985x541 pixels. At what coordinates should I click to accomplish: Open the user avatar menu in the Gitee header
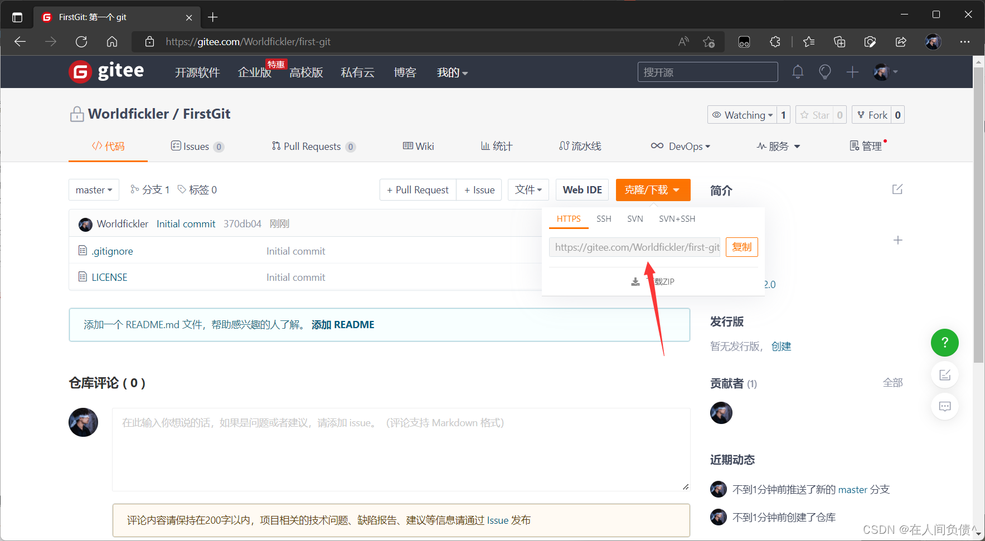pyautogui.click(x=885, y=72)
